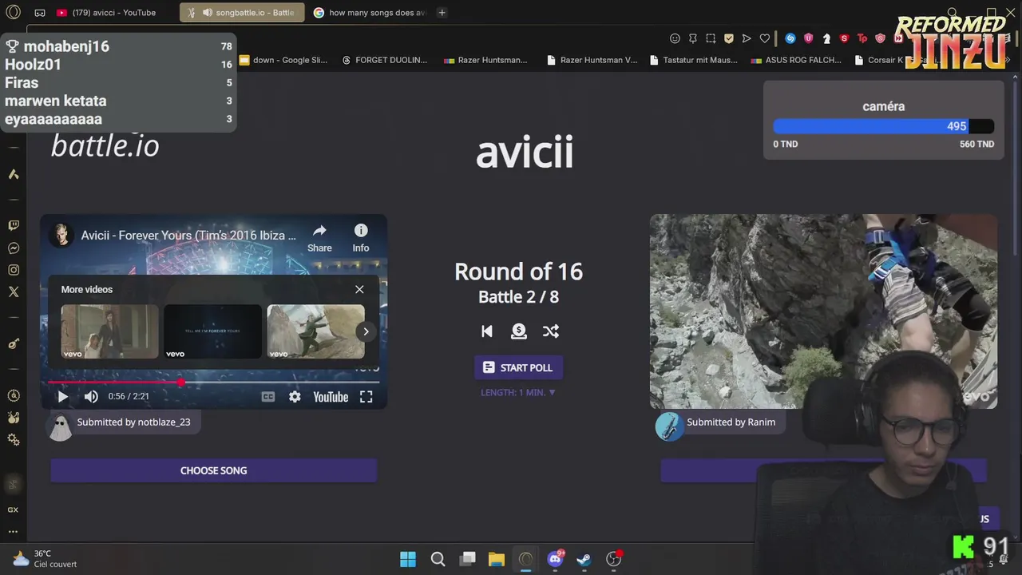The height and width of the screenshot is (575, 1022).
Task: Take a snapshot with the capture icon
Action: pyautogui.click(x=711, y=38)
